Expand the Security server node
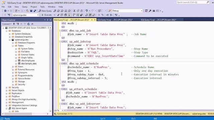 7,87
